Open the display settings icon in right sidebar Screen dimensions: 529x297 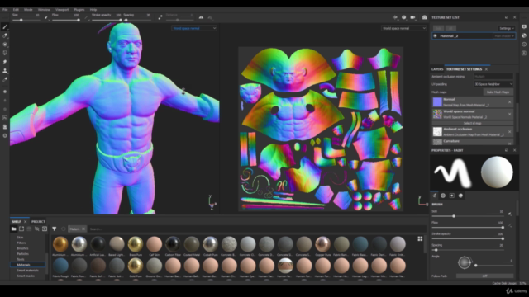click(x=524, y=27)
